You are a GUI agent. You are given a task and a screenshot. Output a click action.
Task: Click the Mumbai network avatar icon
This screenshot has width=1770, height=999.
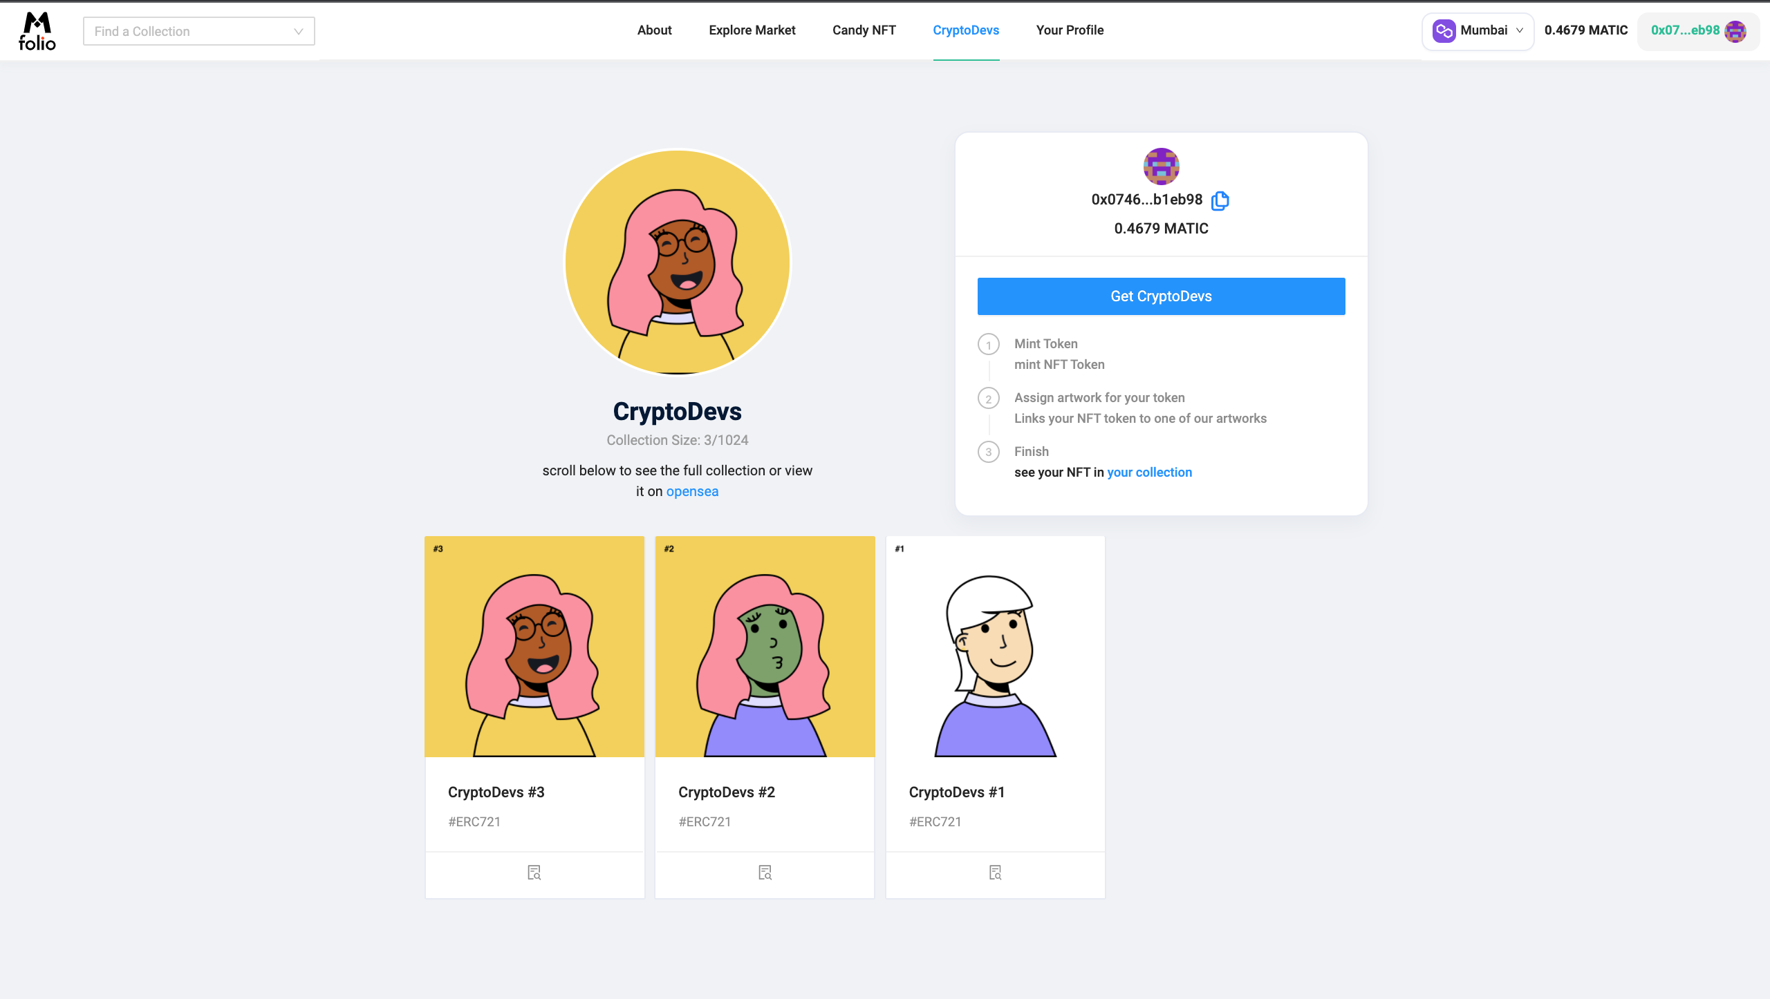(x=1446, y=30)
